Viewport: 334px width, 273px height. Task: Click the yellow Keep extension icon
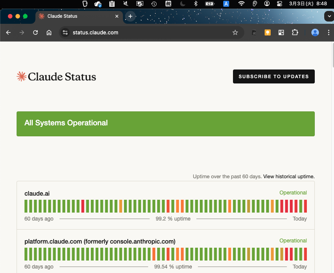(x=268, y=32)
